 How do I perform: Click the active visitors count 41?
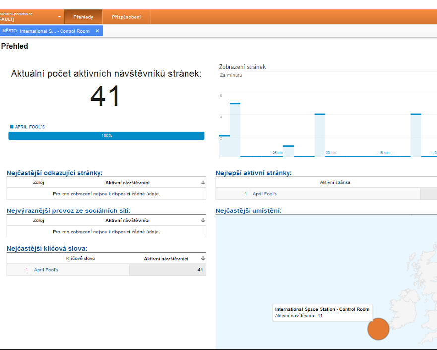pos(105,96)
